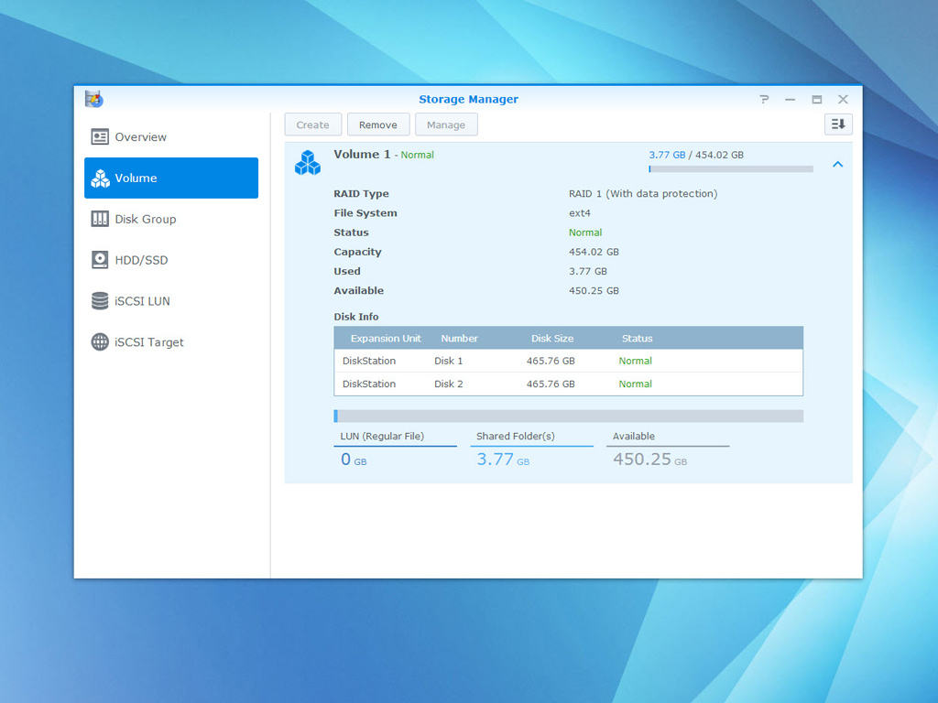Click the Volume cubes sidebar icon

pyautogui.click(x=100, y=178)
